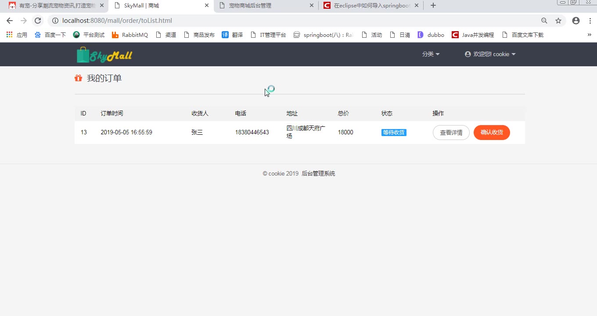Click the address bar URL field
597x316 pixels.
coord(263,21)
